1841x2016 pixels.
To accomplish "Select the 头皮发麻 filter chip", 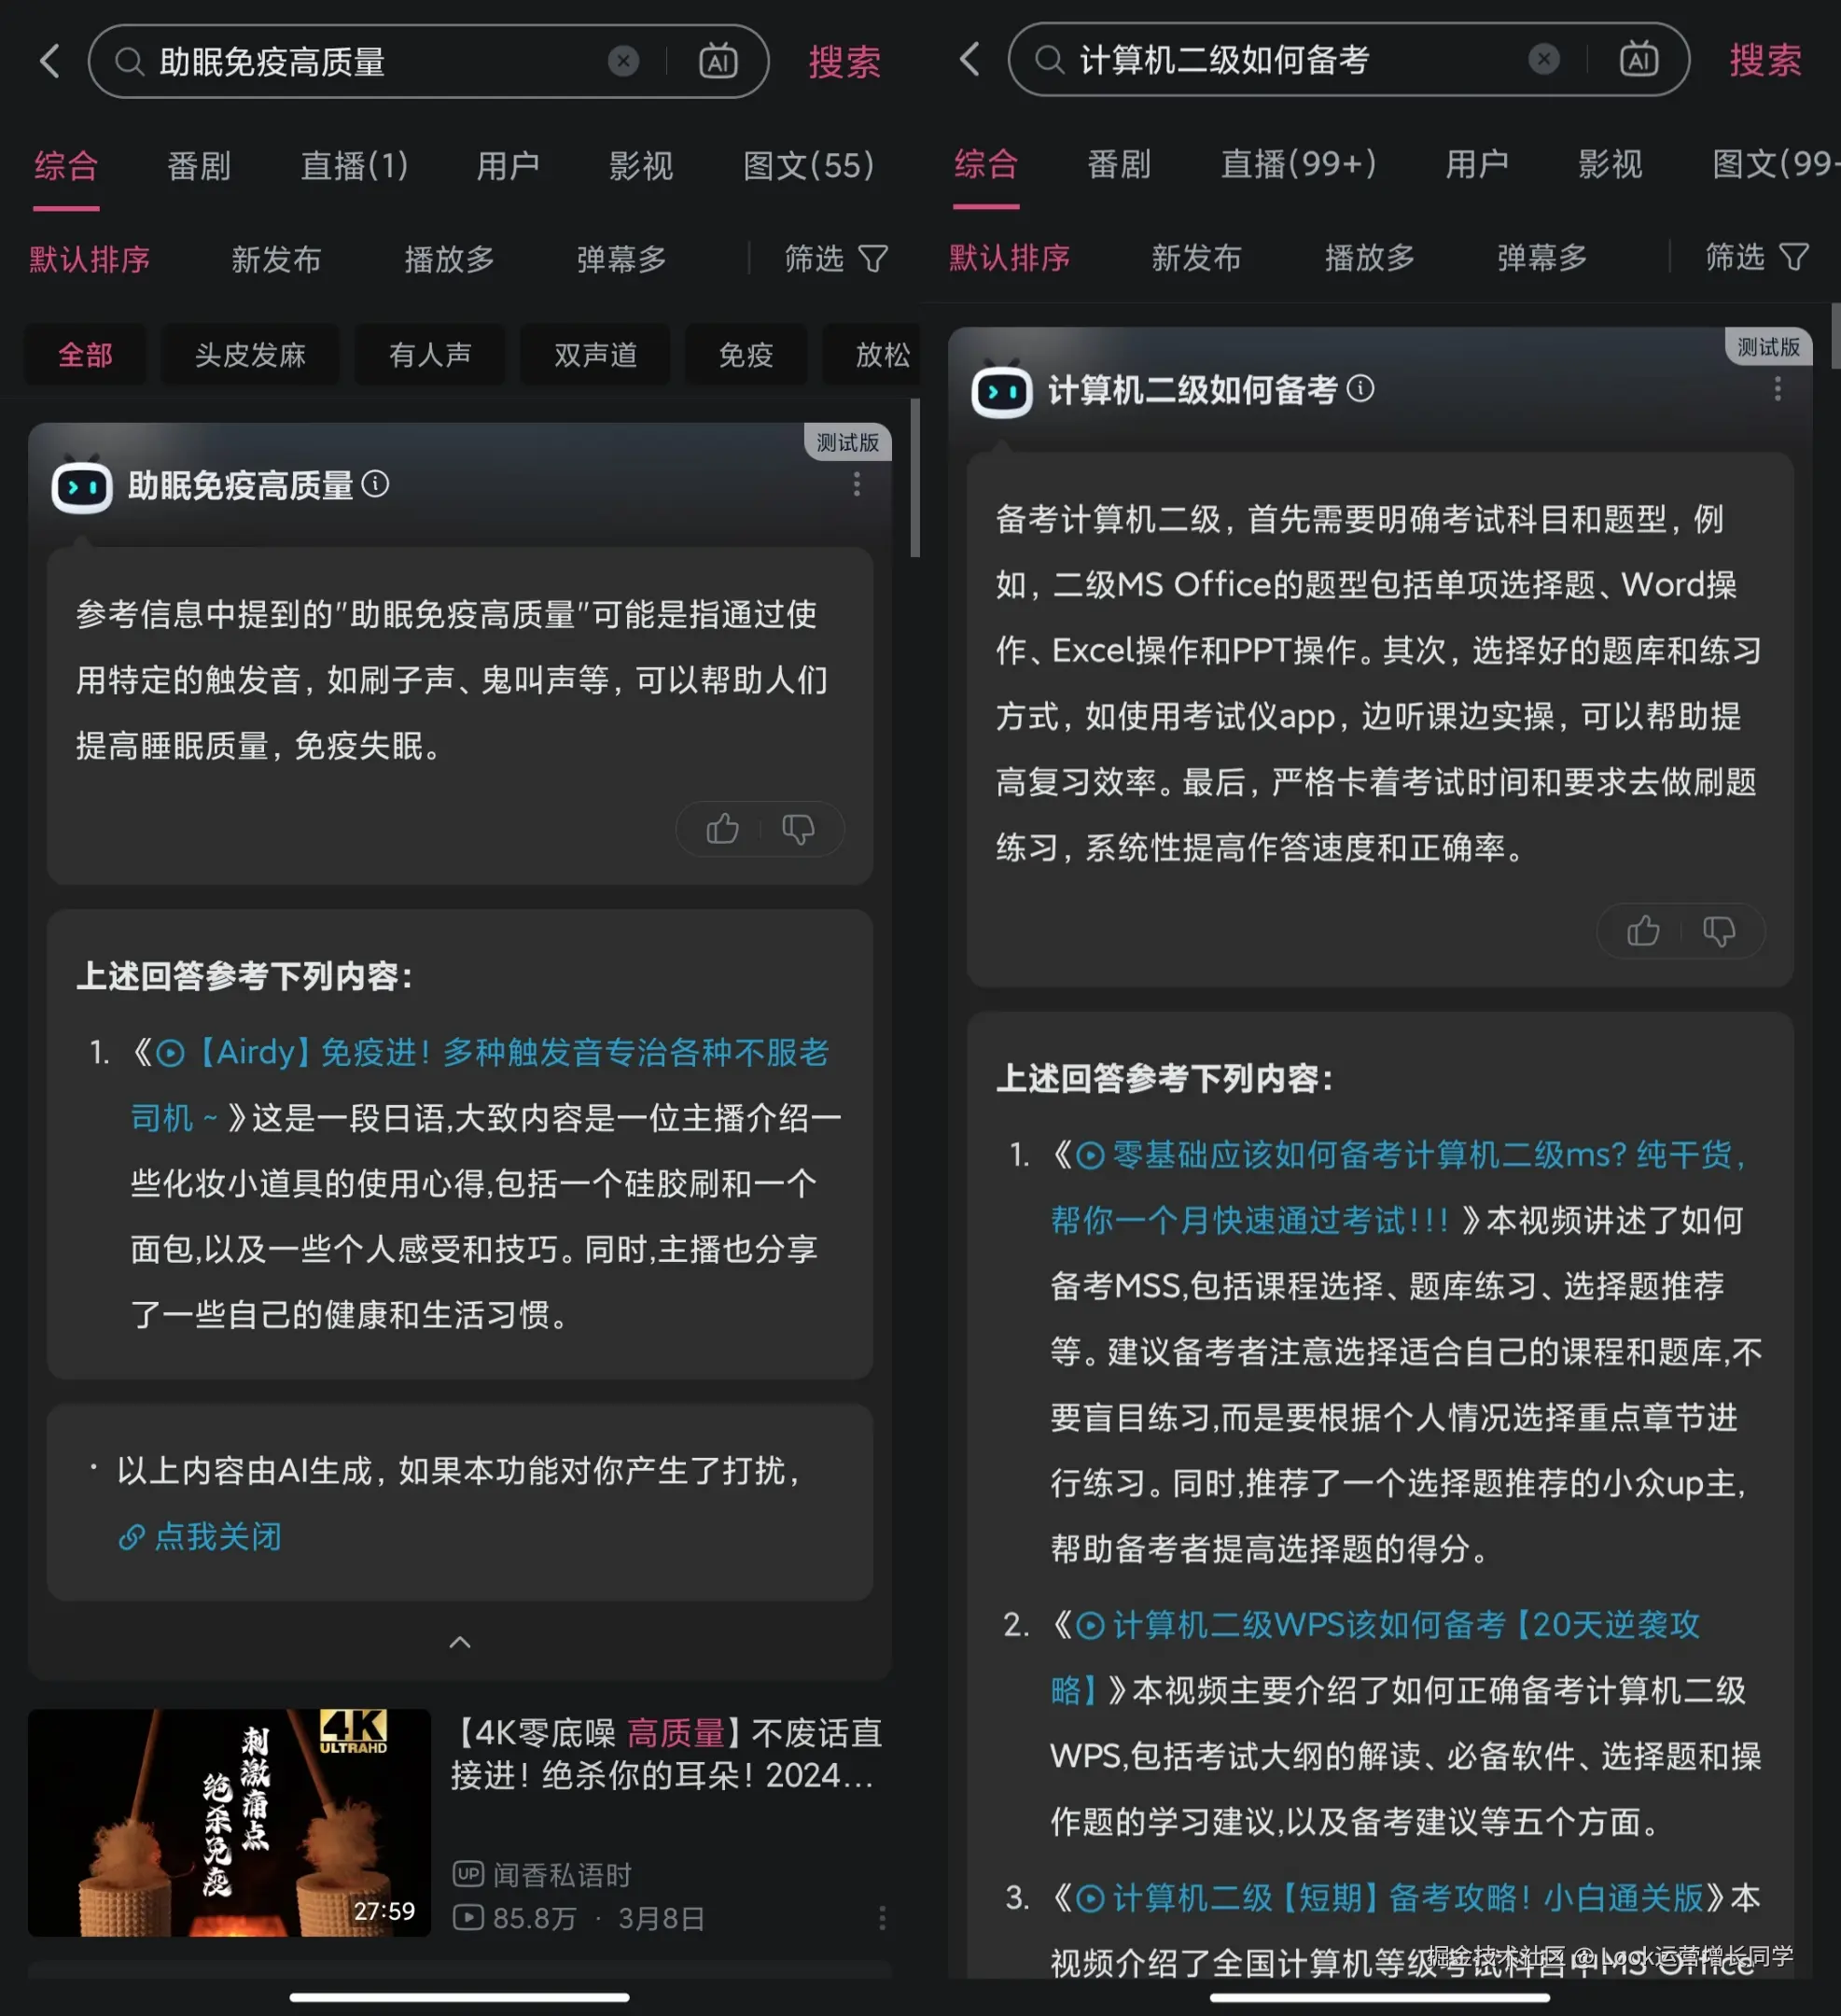I will [250, 354].
